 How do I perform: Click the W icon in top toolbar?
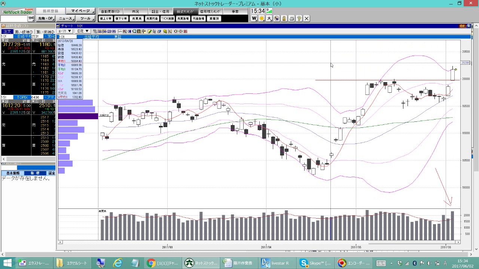pyautogui.click(x=254, y=18)
